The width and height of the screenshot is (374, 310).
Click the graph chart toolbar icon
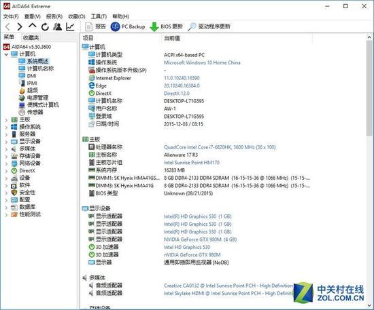pos(70,26)
